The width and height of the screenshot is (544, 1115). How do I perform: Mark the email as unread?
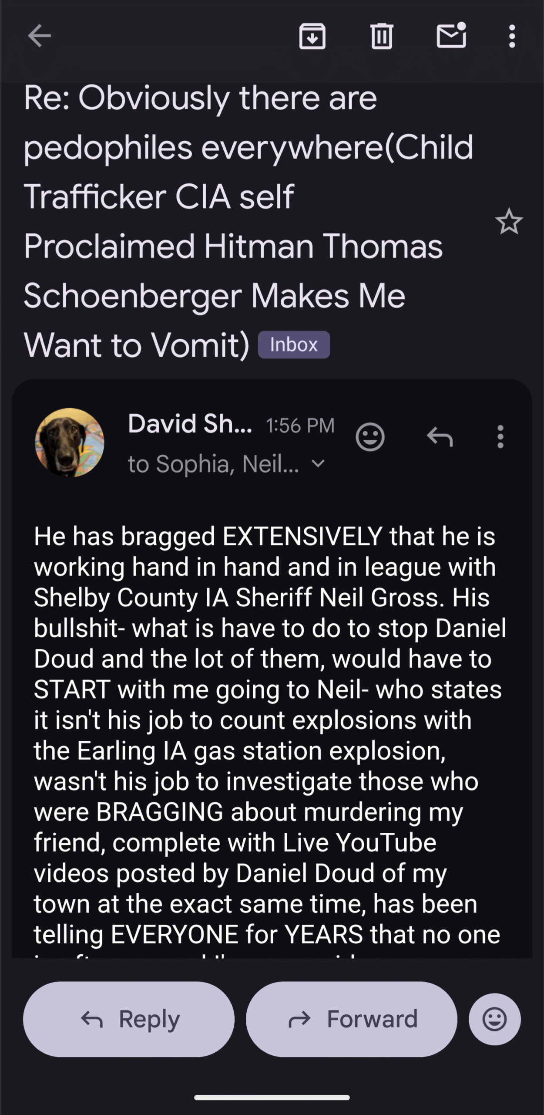click(451, 36)
